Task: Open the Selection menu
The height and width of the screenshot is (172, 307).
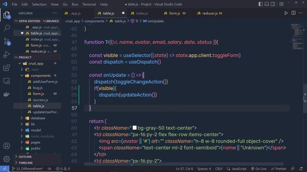Action: click(39, 4)
